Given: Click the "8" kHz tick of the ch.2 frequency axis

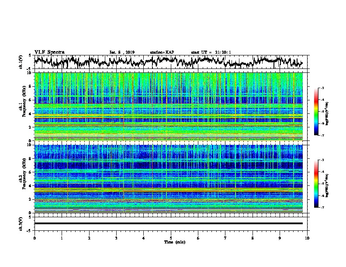Looking at the screenshot, I should [x=31, y=159].
